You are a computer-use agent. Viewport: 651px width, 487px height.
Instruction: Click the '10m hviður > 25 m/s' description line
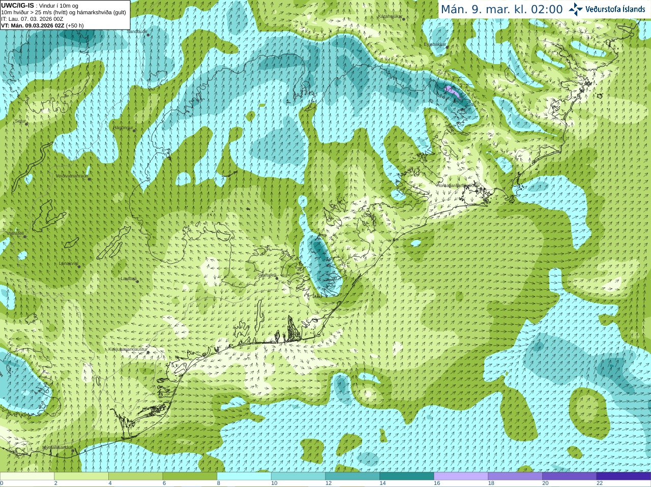point(64,12)
